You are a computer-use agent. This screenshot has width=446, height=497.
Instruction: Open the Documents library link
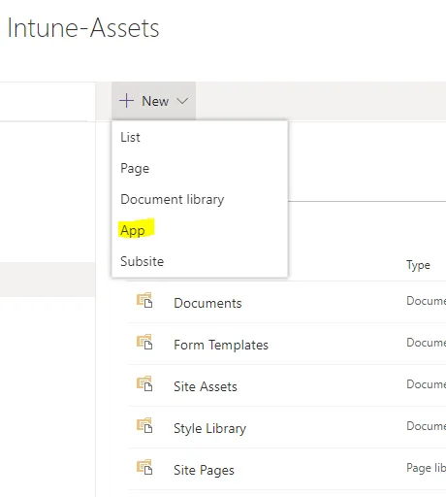207,303
